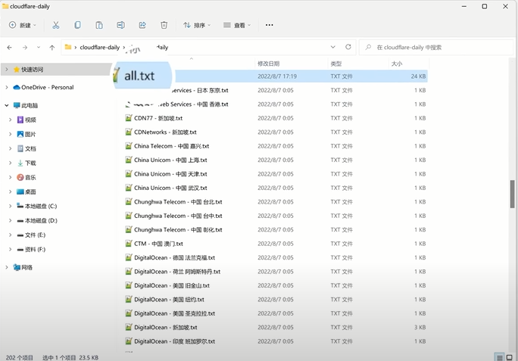Viewport: 518px width, 361px height.
Task: Open the 新建 new item menu
Action: (x=23, y=25)
